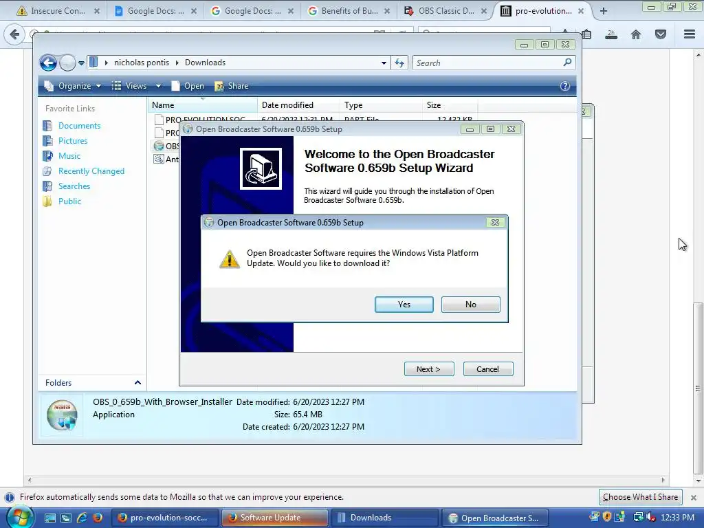Switch to Benefits of Bu... browser tab
The image size is (704, 528).
tap(349, 11)
